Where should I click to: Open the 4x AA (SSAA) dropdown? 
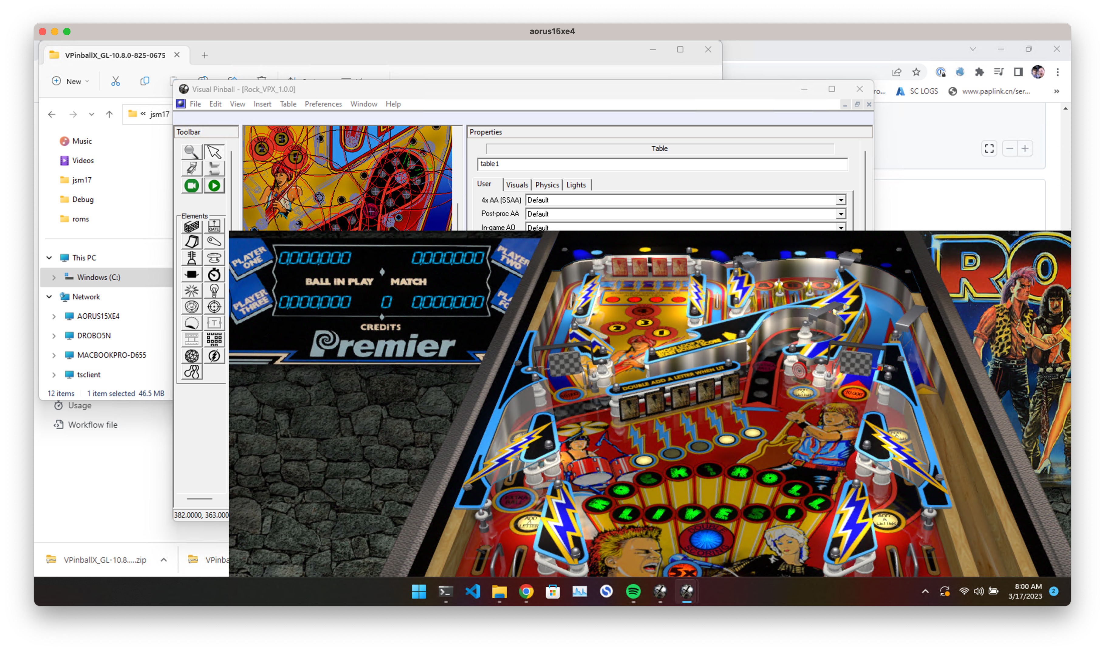coord(841,200)
